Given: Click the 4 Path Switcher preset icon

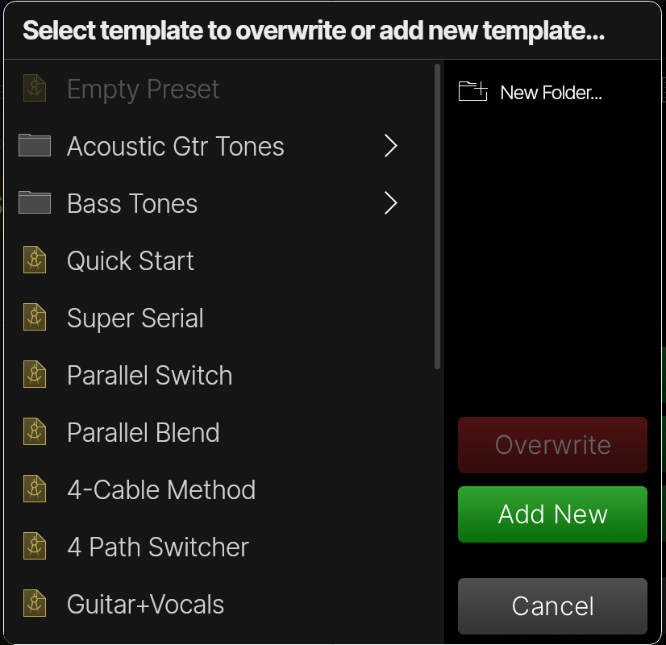Looking at the screenshot, I should [35, 547].
